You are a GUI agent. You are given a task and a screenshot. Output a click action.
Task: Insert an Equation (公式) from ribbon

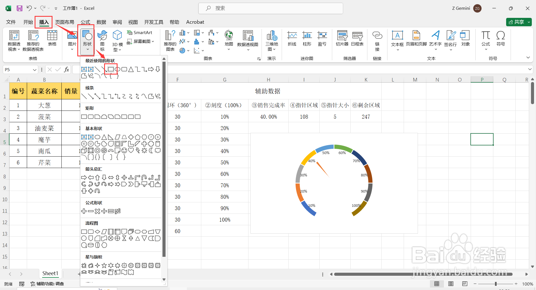(x=486, y=41)
